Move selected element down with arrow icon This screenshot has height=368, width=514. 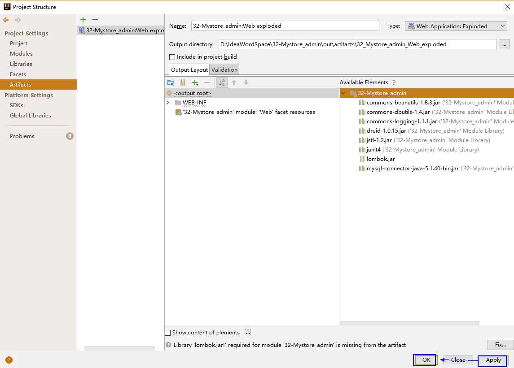tap(246, 82)
